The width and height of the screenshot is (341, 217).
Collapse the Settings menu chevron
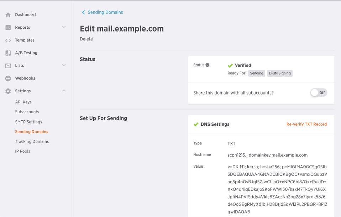click(64, 91)
